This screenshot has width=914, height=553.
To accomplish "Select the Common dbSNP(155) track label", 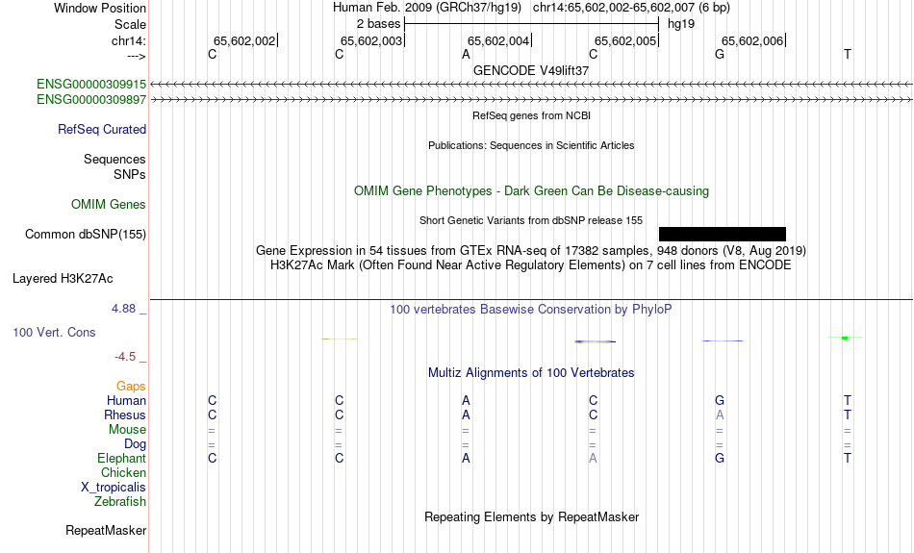I will (86, 235).
